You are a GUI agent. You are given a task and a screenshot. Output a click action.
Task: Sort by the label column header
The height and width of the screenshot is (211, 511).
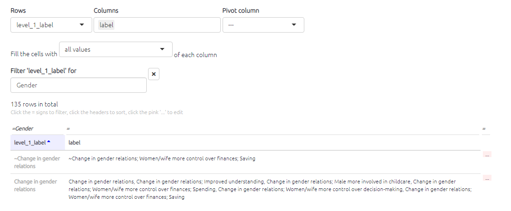(x=74, y=142)
